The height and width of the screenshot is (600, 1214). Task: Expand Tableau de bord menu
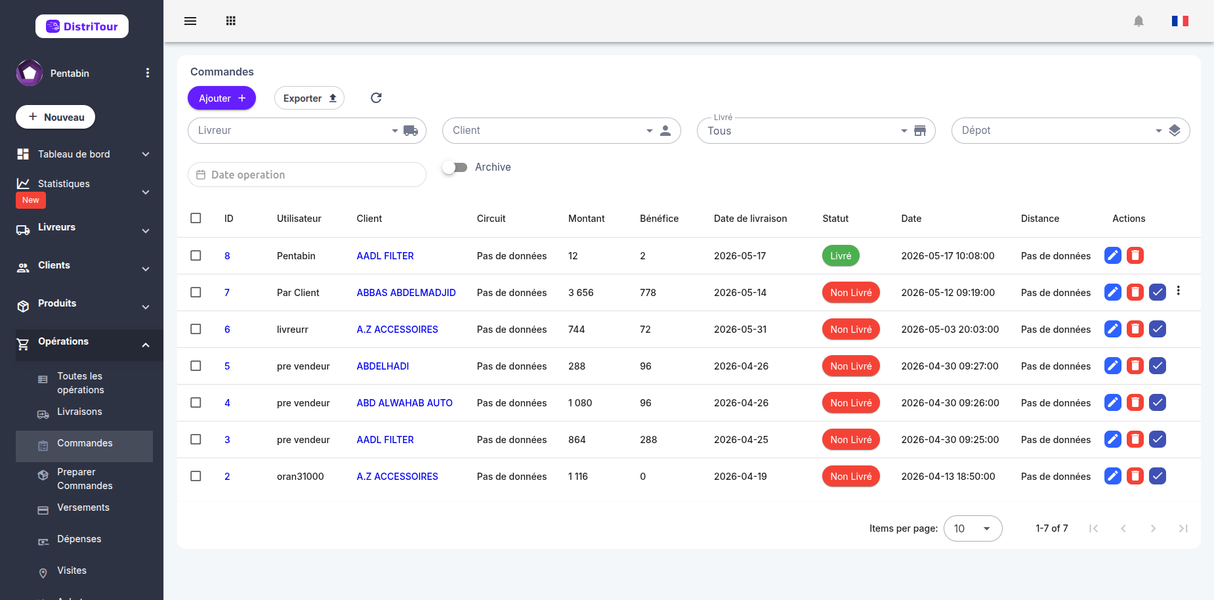tap(83, 154)
